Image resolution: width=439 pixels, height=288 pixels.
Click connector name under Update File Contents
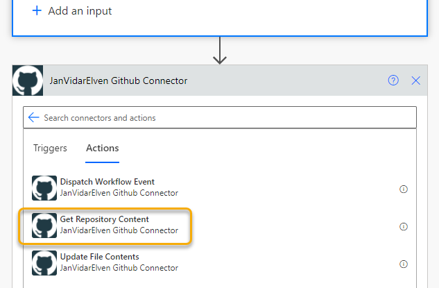[x=119, y=268]
